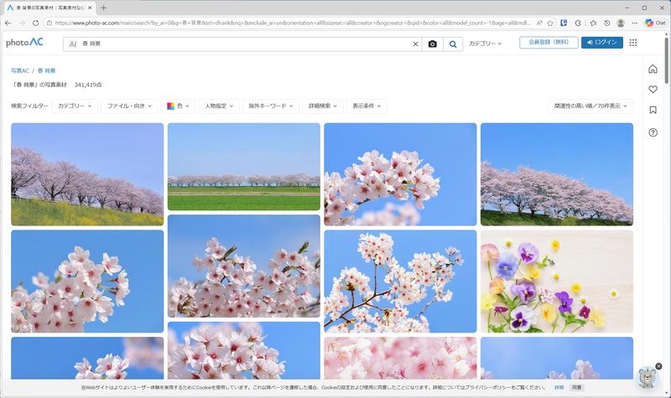Viewport: 671px width, 398px height.
Task: Click the photoAC logo
Action: 24,43
